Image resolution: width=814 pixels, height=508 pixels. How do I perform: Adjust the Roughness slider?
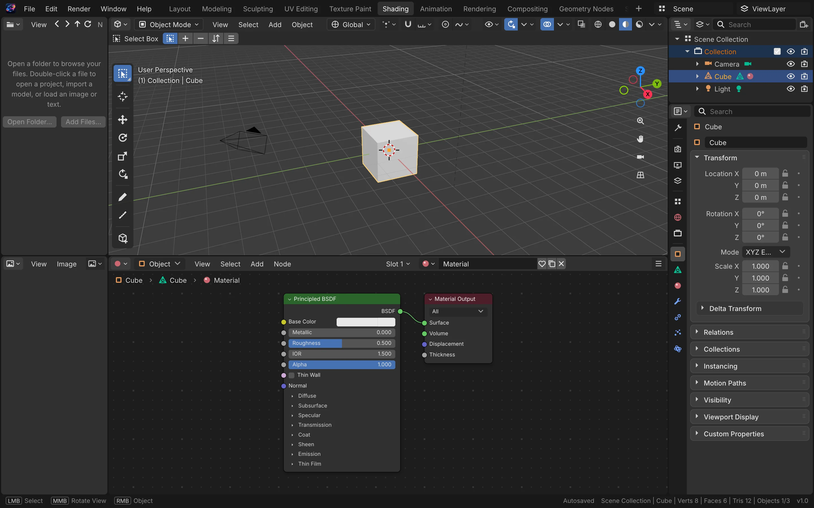pyautogui.click(x=342, y=343)
